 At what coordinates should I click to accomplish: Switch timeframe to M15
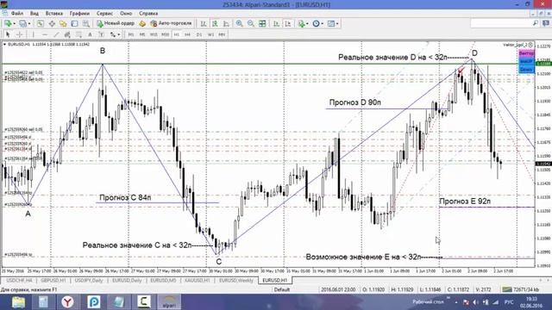(x=154, y=34)
